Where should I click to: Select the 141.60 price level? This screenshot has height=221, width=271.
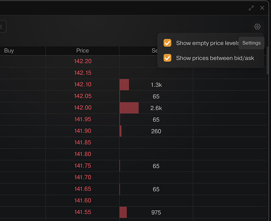click(x=83, y=201)
